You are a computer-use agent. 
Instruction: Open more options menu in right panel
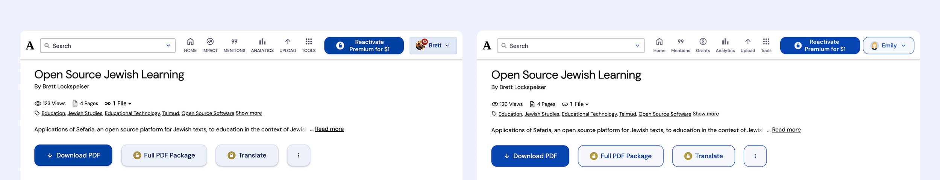[x=755, y=156]
